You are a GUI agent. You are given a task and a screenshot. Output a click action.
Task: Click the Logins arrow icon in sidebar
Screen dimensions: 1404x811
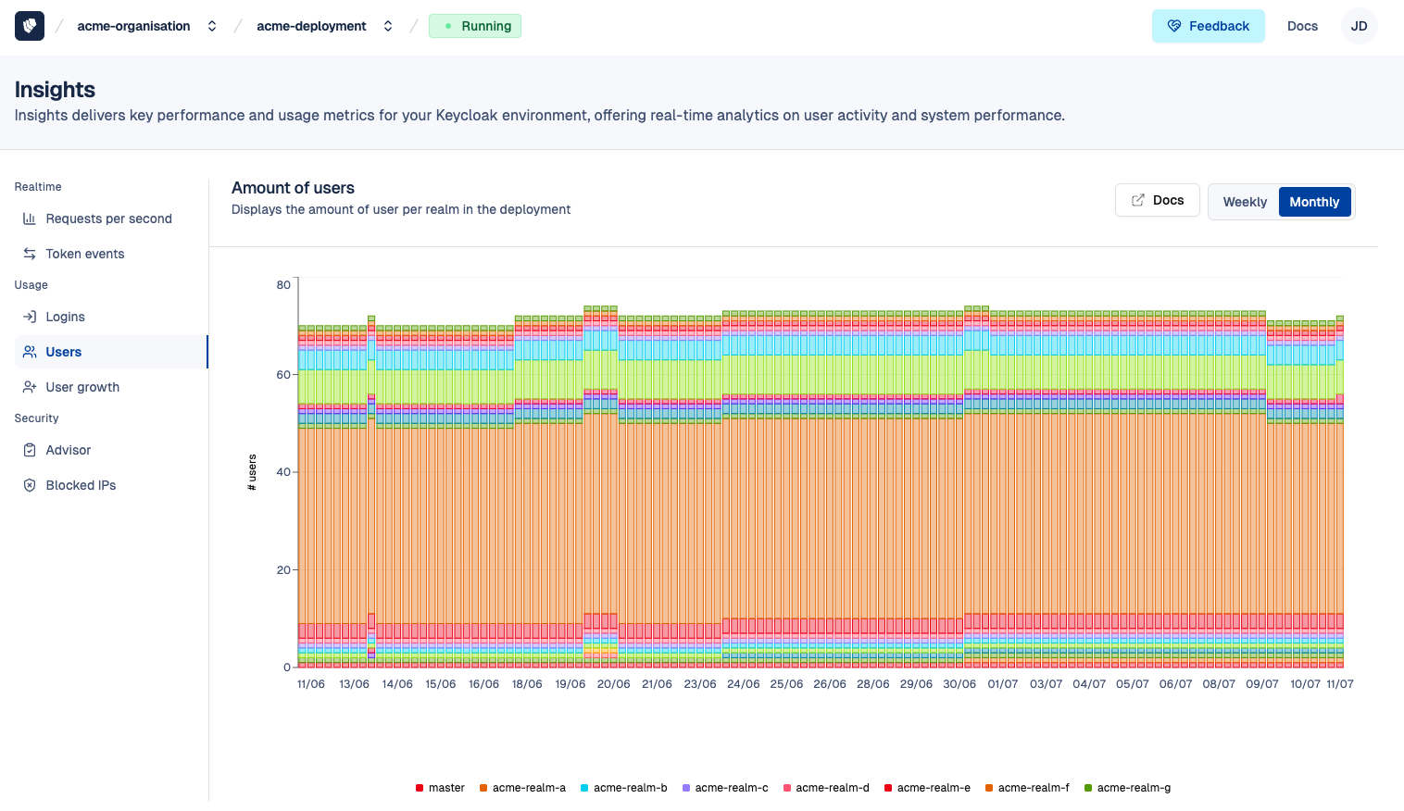pyautogui.click(x=30, y=317)
